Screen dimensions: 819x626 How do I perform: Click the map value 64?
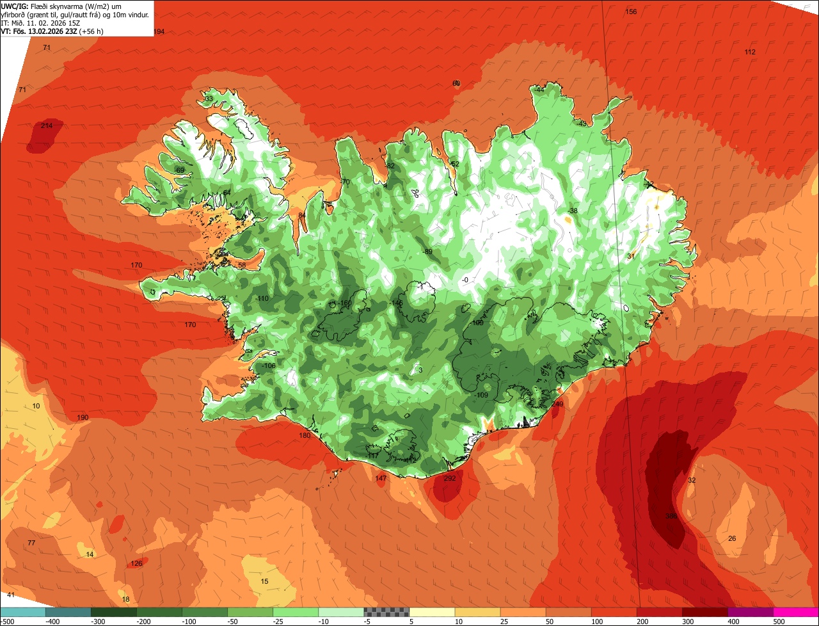(227, 193)
